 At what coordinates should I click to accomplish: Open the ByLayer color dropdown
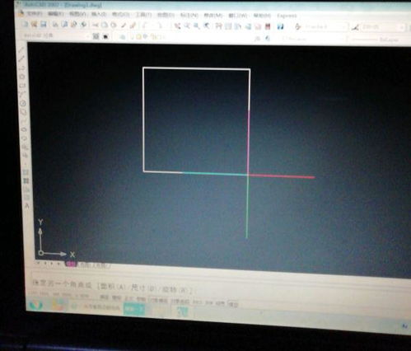point(314,39)
